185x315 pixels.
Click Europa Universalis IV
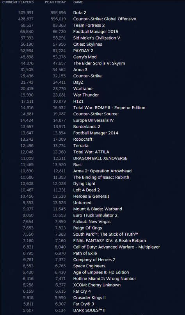click(94, 120)
